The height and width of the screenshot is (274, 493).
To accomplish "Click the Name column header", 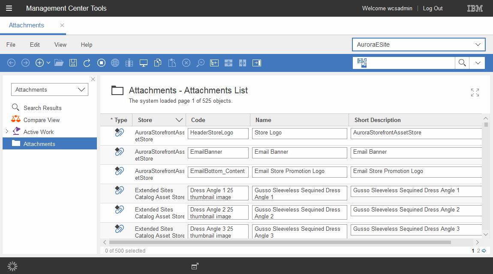I will pyautogui.click(x=299, y=120).
